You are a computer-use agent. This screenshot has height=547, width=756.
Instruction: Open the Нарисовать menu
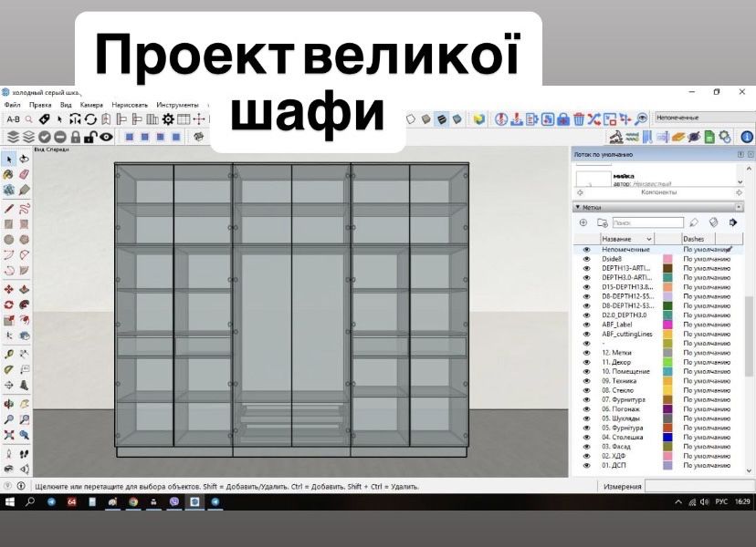tap(130, 105)
